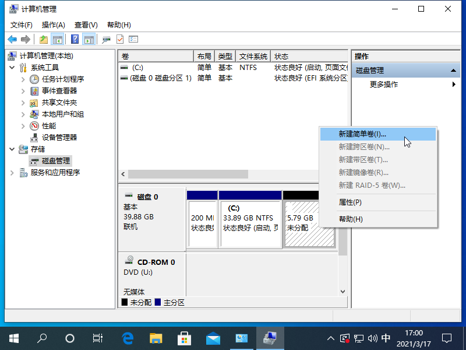
Task: Click the checkmark toolbar icon
Action: (119, 39)
